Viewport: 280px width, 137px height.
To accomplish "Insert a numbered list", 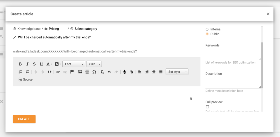I will click(x=20, y=72).
